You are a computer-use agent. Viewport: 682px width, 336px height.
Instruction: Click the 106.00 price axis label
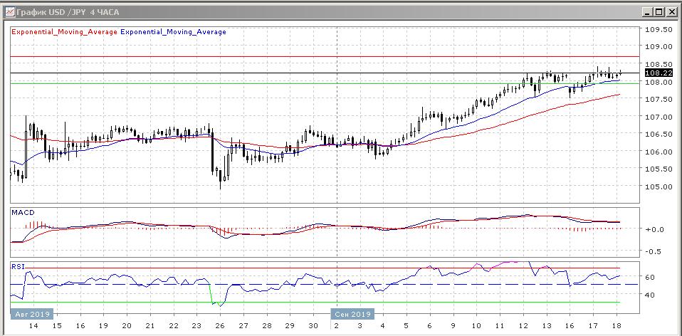coord(659,152)
